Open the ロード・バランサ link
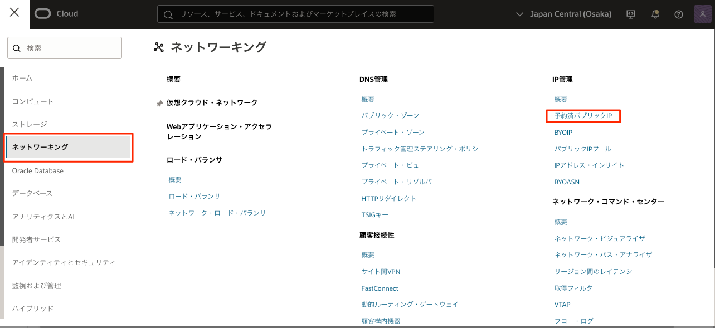The width and height of the screenshot is (715, 328). (x=194, y=197)
